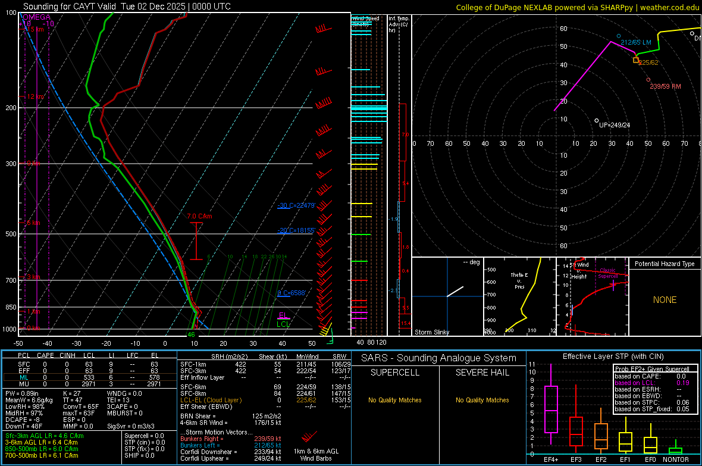Click 'No Quality Matches' under SUPERCELL
The image size is (702, 466).
tap(395, 400)
